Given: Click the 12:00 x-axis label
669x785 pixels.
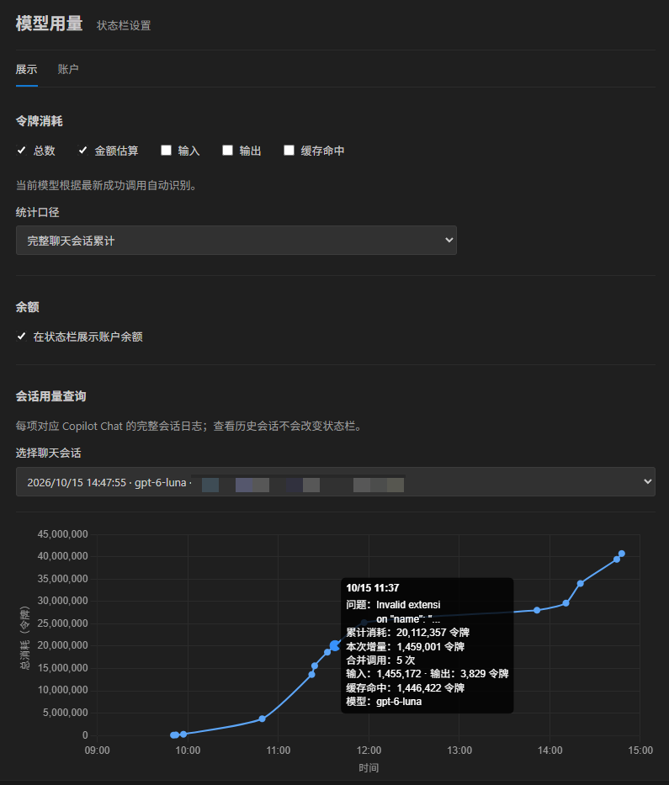Looking at the screenshot, I should 369,751.
